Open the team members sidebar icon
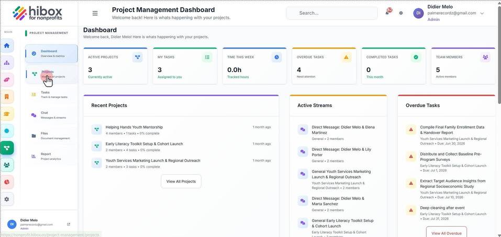Image resolution: width=501 pixels, height=237 pixels. (7, 165)
